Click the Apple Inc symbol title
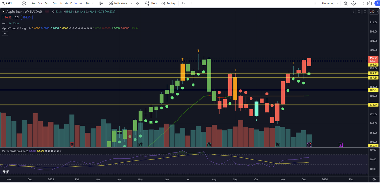The image size is (380, 183). [24, 12]
